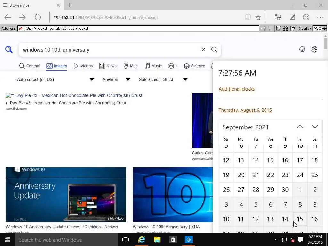The width and height of the screenshot is (328, 246).
Task: Expand the Anytime time range dropdown
Action: [116, 79]
